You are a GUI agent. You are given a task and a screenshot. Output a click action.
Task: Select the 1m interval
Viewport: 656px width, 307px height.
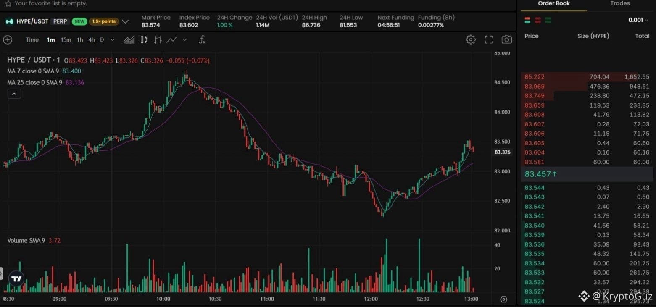tap(51, 40)
